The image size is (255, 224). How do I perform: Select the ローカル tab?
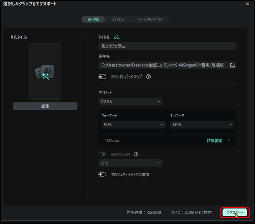(x=93, y=19)
